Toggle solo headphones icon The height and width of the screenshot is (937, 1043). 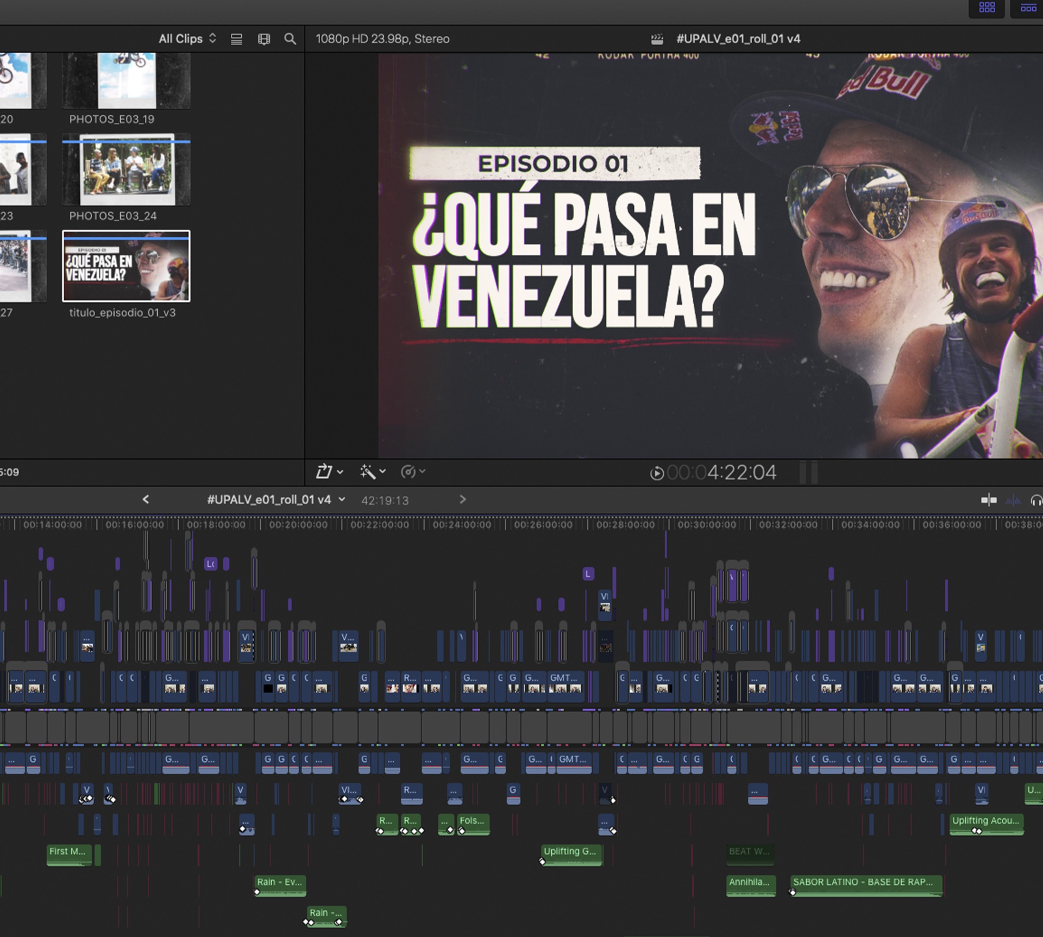coord(1036,500)
